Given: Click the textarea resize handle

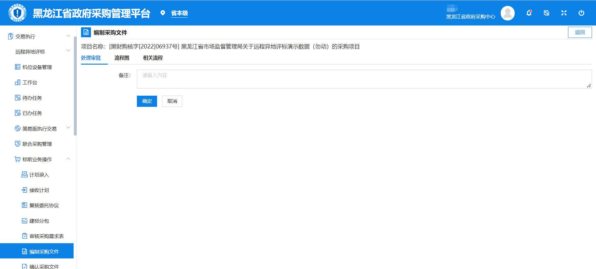Looking at the screenshot, I should click(589, 86).
